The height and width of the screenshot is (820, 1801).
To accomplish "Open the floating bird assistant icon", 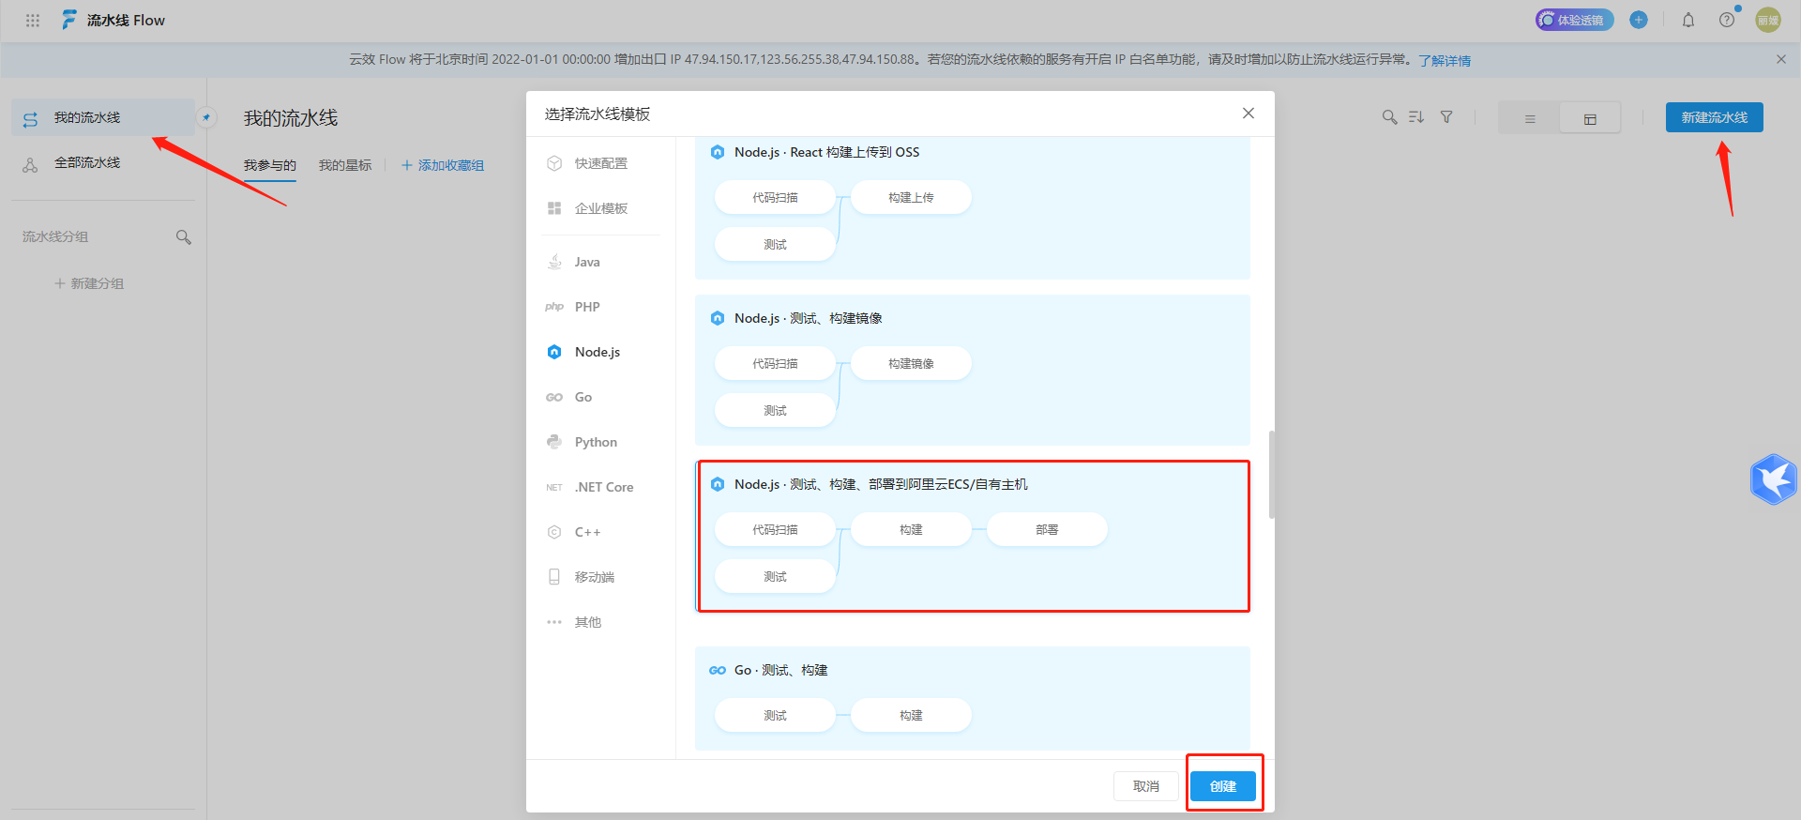I will click(1774, 479).
